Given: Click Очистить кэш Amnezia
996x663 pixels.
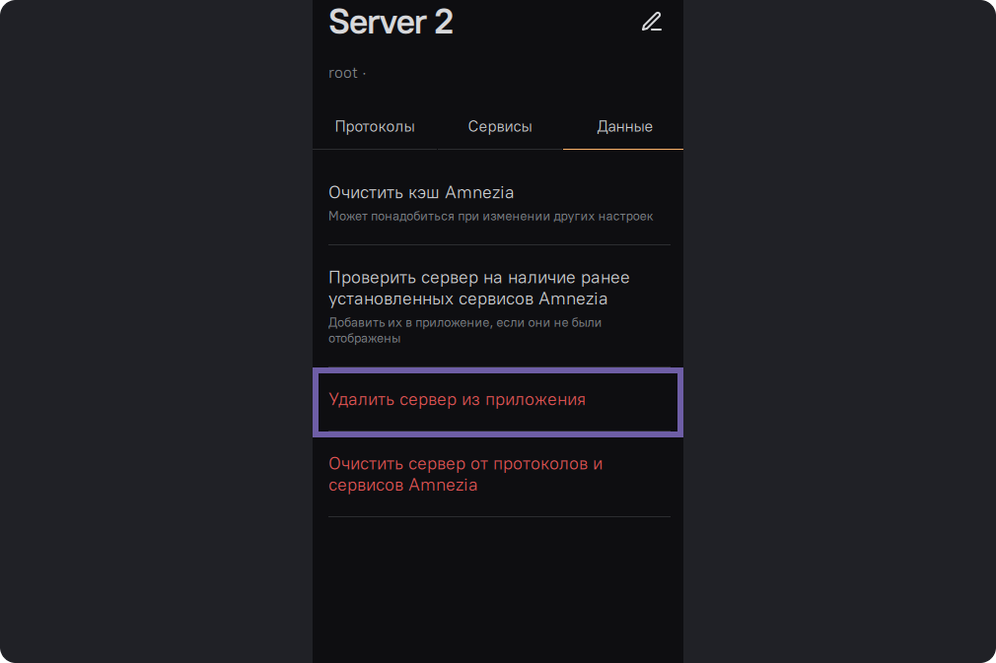Looking at the screenshot, I should (x=421, y=192).
